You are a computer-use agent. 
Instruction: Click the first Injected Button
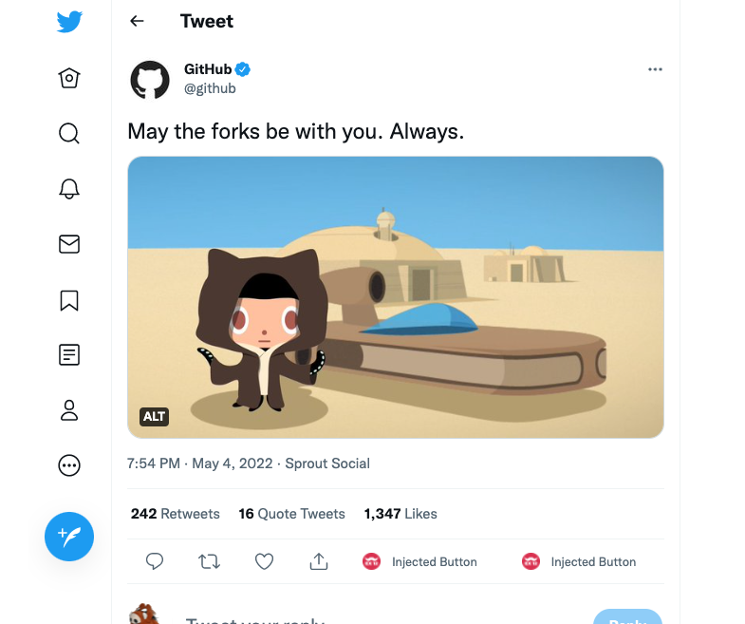pyautogui.click(x=419, y=561)
